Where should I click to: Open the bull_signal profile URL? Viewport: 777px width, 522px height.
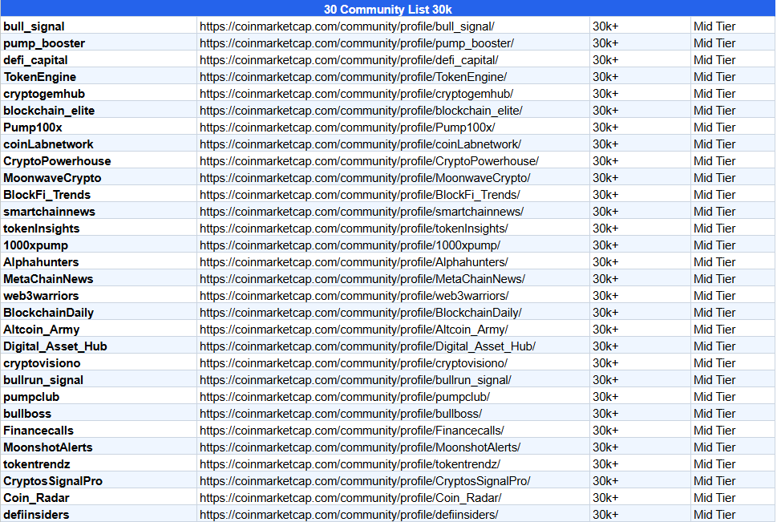click(x=347, y=26)
